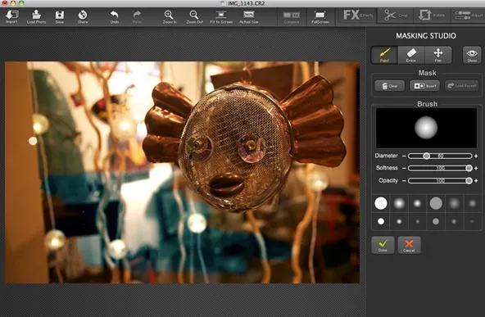The image size is (485, 317).
Task: Decrease Softness with the minus button
Action: pos(404,168)
